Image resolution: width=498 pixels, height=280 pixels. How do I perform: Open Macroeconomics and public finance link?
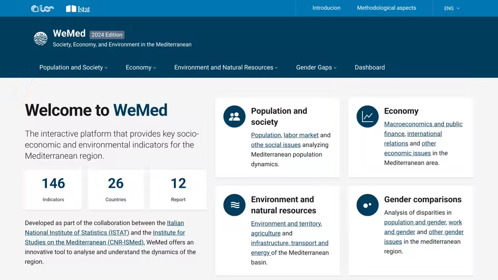coord(423,129)
